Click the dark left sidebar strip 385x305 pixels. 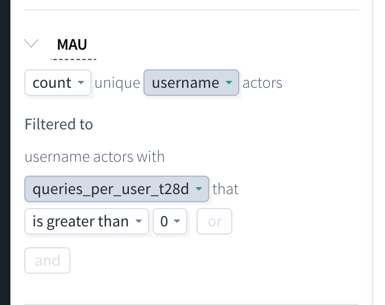(5, 152)
